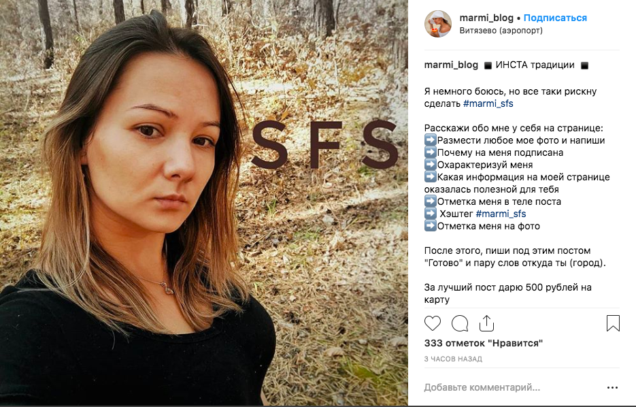Open the marmi_blog profile avatar

[x=438, y=24]
